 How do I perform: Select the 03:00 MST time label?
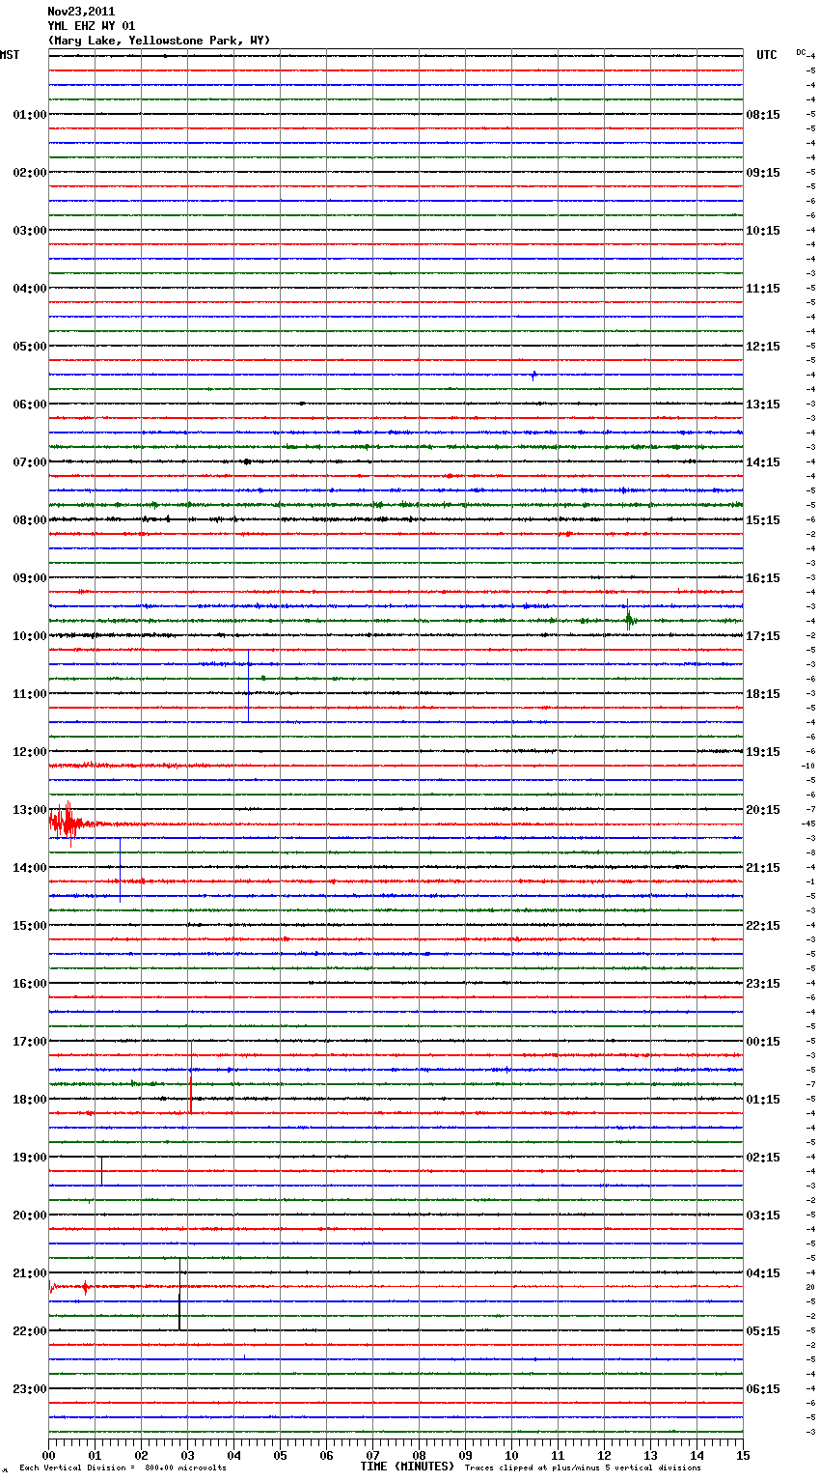pos(29,231)
